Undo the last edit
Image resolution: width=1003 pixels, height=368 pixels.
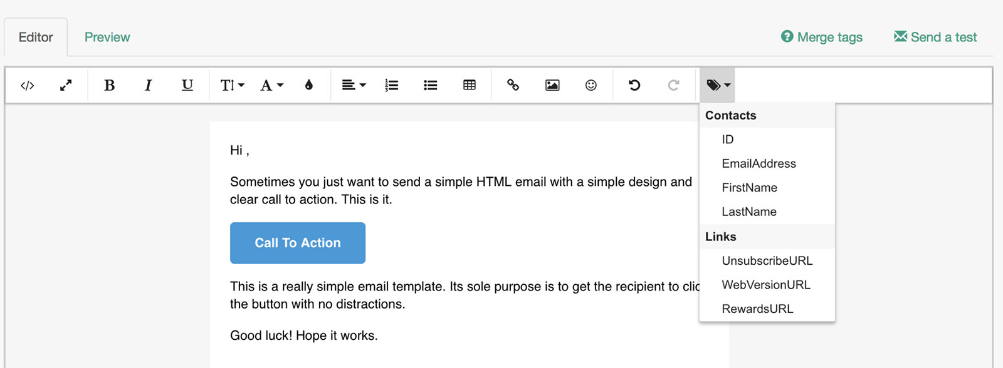pos(634,85)
